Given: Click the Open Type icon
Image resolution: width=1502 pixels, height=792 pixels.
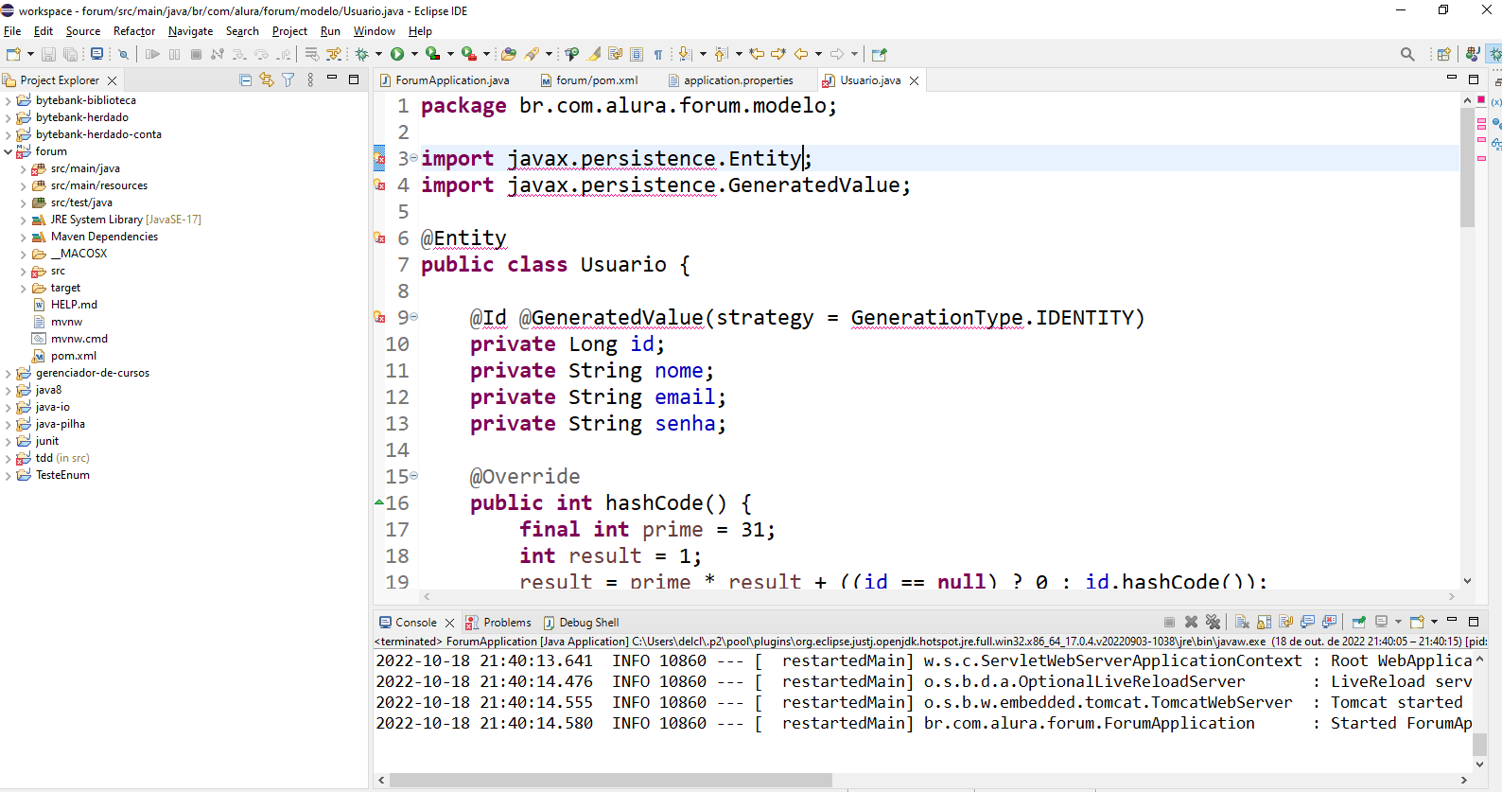Looking at the screenshot, I should coord(509,55).
